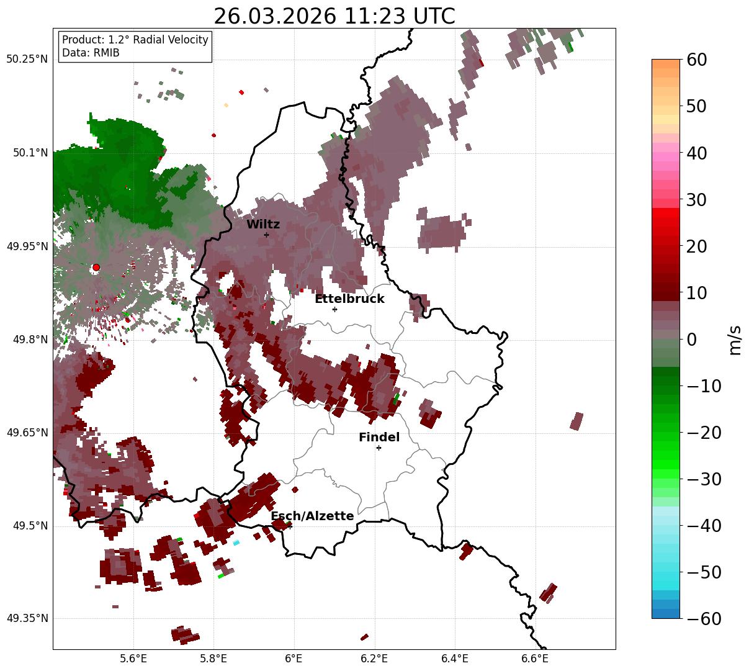
Task: Click the colorbar 60 tick label
Action: [697, 60]
